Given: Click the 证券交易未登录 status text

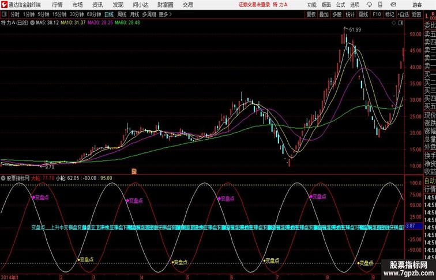Looking at the screenshot, I should pos(254,5).
